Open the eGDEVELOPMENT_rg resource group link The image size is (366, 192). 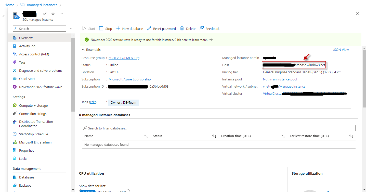click(x=124, y=58)
